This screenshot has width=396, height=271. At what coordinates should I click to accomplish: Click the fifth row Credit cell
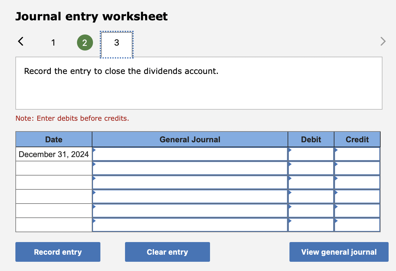tap(357, 211)
